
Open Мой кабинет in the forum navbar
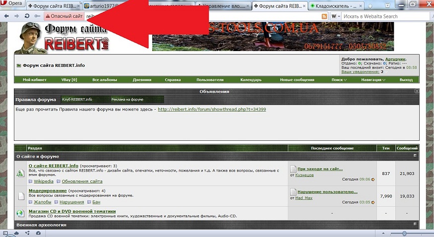[35, 80]
